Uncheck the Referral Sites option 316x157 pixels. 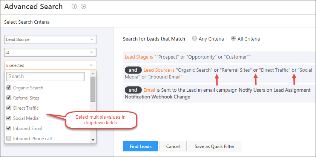[9, 98]
